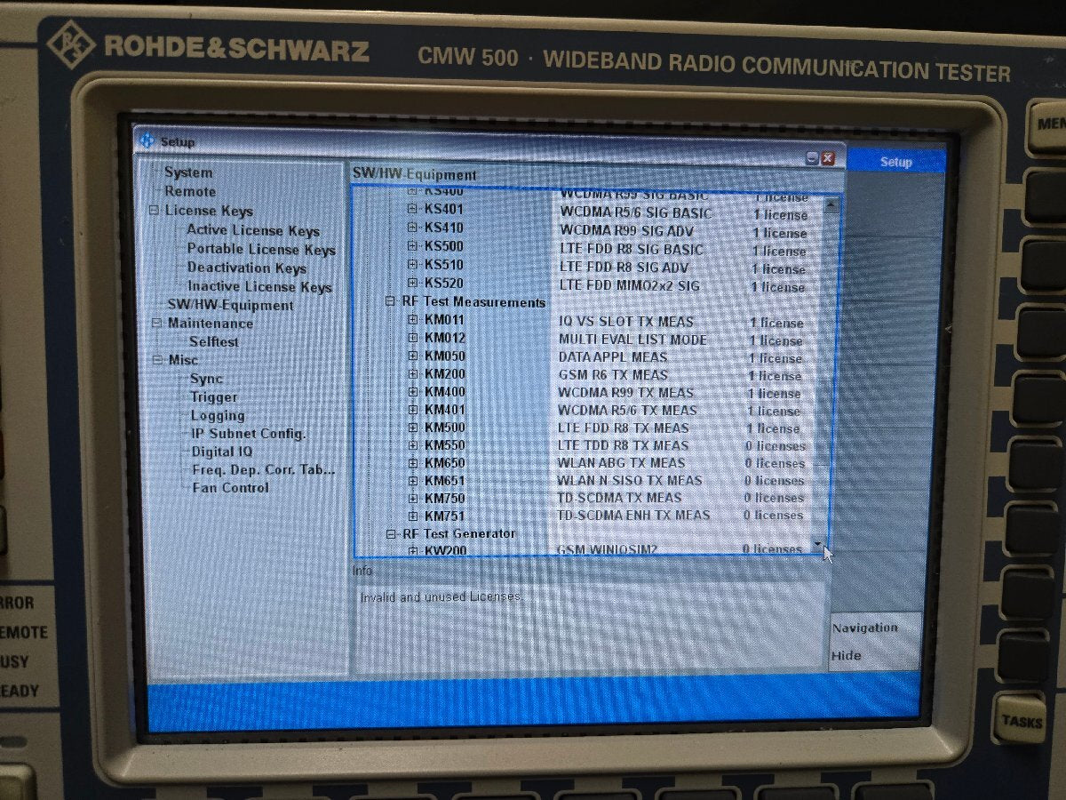This screenshot has height=800, width=1066.
Task: Expand the KM200 entry
Action: (x=412, y=374)
